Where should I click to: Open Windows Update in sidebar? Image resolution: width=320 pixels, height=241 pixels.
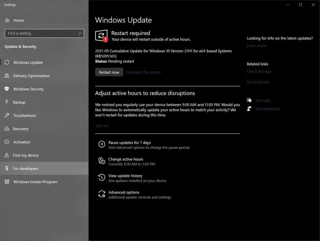[44, 62]
